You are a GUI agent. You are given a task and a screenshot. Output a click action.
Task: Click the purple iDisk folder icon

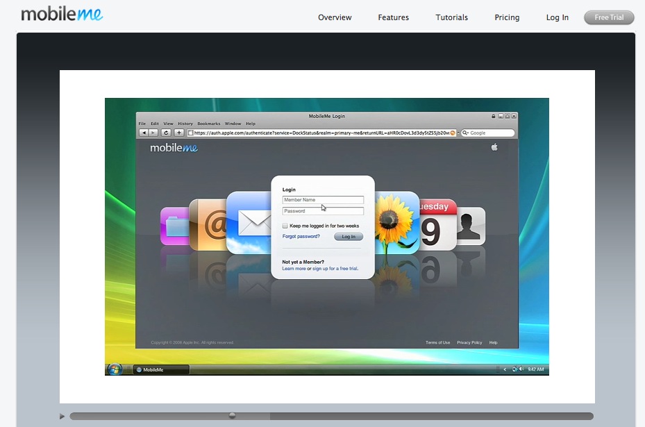click(174, 226)
